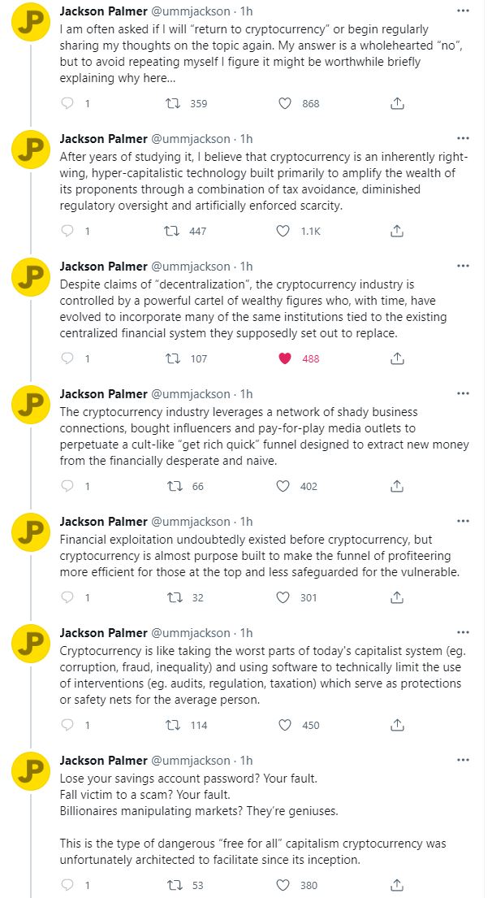Open more options on the right-wing hyper-capitalistic tweet
Image resolution: width=492 pixels, height=898 pixels.
[463, 139]
